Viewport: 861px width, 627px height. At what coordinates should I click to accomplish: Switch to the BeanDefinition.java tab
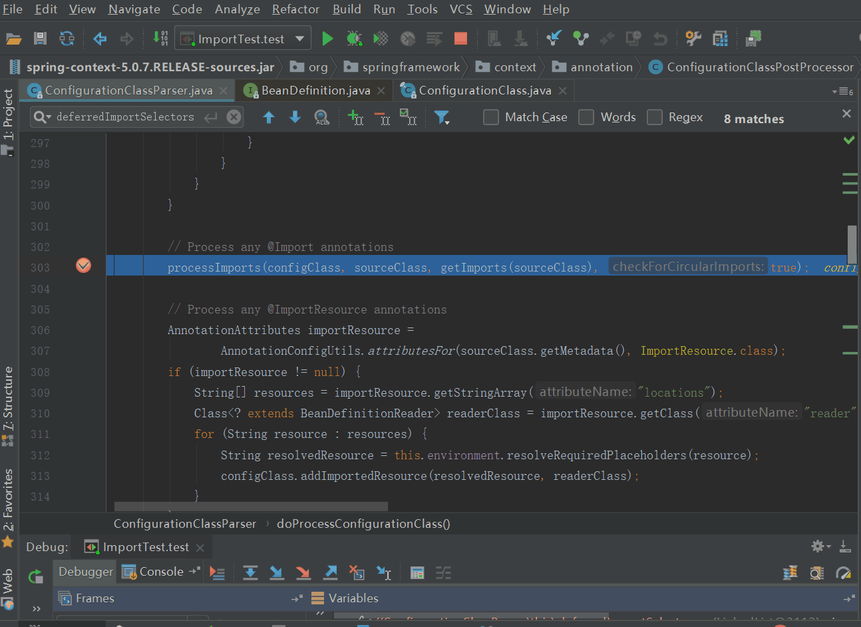(315, 90)
